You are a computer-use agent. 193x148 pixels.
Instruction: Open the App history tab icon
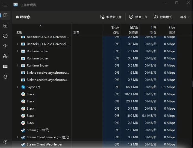5,36
